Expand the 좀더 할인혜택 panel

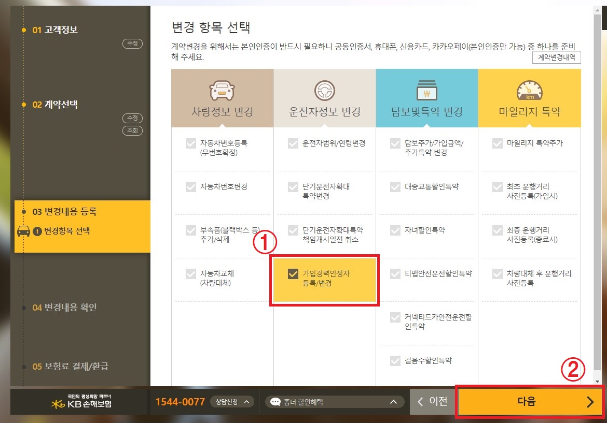click(335, 402)
